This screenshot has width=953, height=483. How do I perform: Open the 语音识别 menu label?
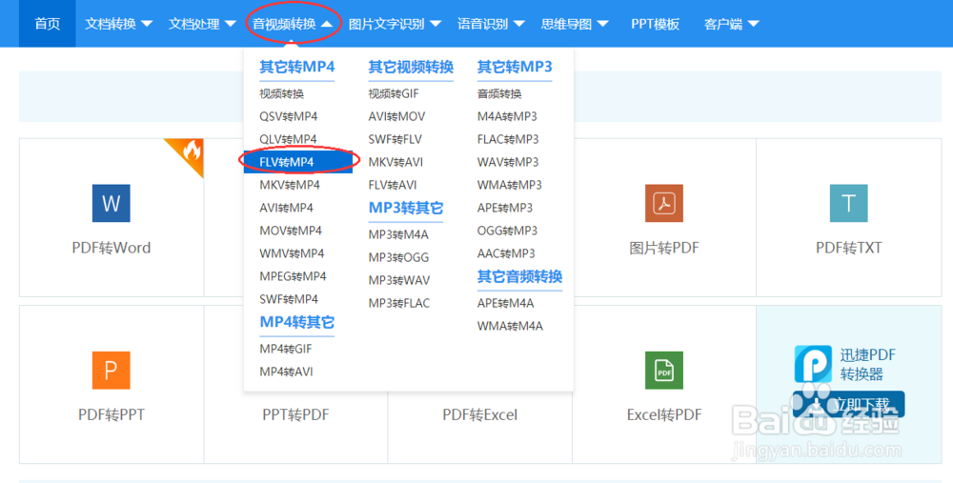482,25
